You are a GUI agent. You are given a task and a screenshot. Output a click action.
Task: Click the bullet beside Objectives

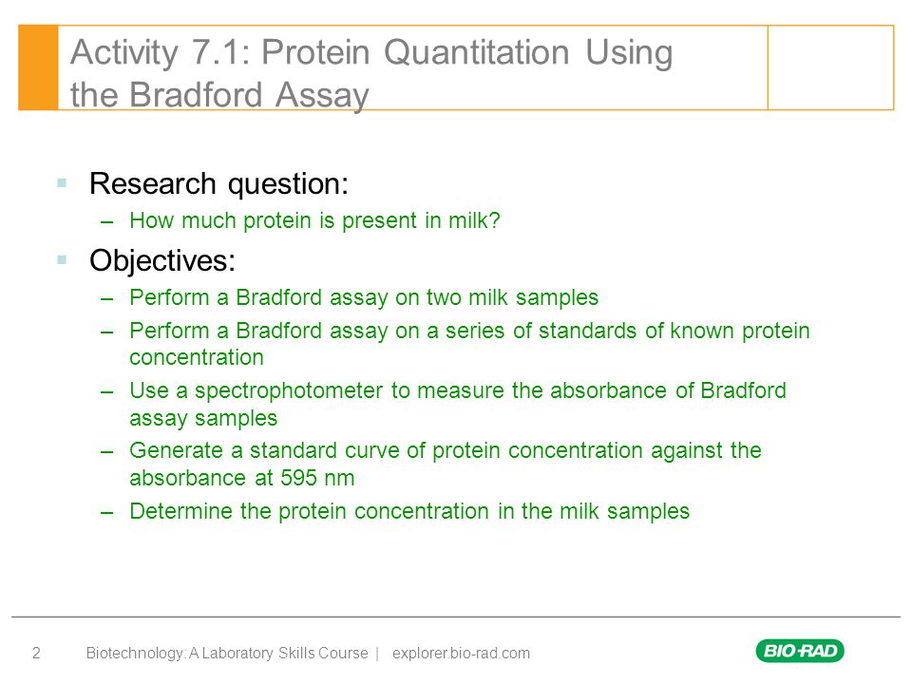click(x=63, y=259)
